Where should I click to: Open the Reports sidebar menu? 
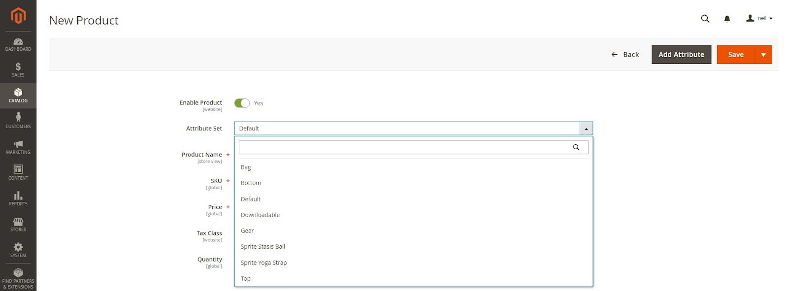[x=18, y=198]
